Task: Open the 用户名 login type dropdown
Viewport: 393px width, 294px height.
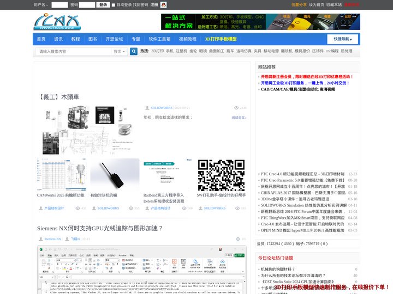Action: click(41, 5)
